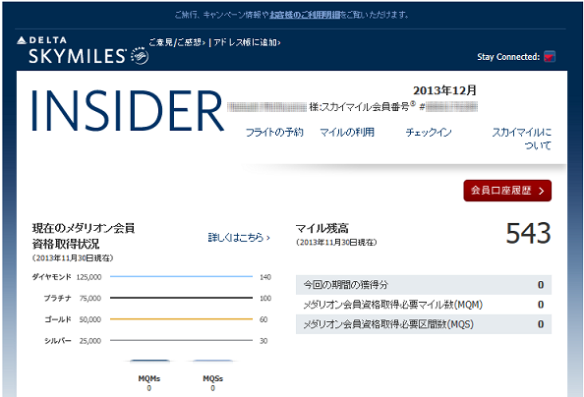This screenshot has width=584, height=397.
Task: Click the MQMs gauge label
Action: [149, 378]
